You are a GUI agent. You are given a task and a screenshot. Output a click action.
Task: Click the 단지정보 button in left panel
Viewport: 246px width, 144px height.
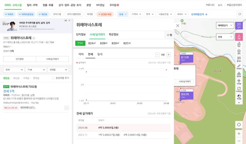(20, 59)
